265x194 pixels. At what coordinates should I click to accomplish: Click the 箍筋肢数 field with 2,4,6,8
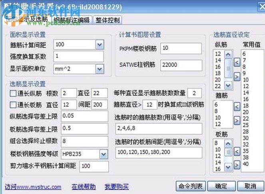tap(159, 129)
